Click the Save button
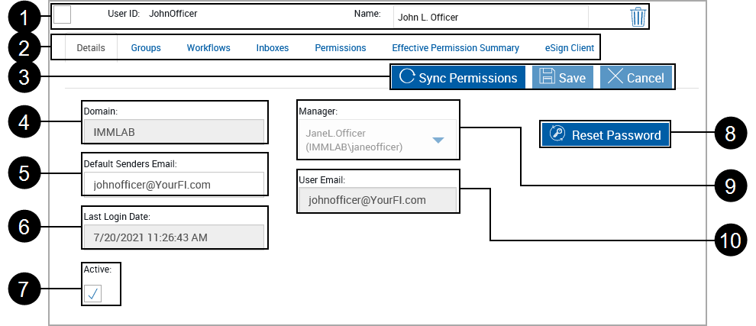 tap(563, 77)
